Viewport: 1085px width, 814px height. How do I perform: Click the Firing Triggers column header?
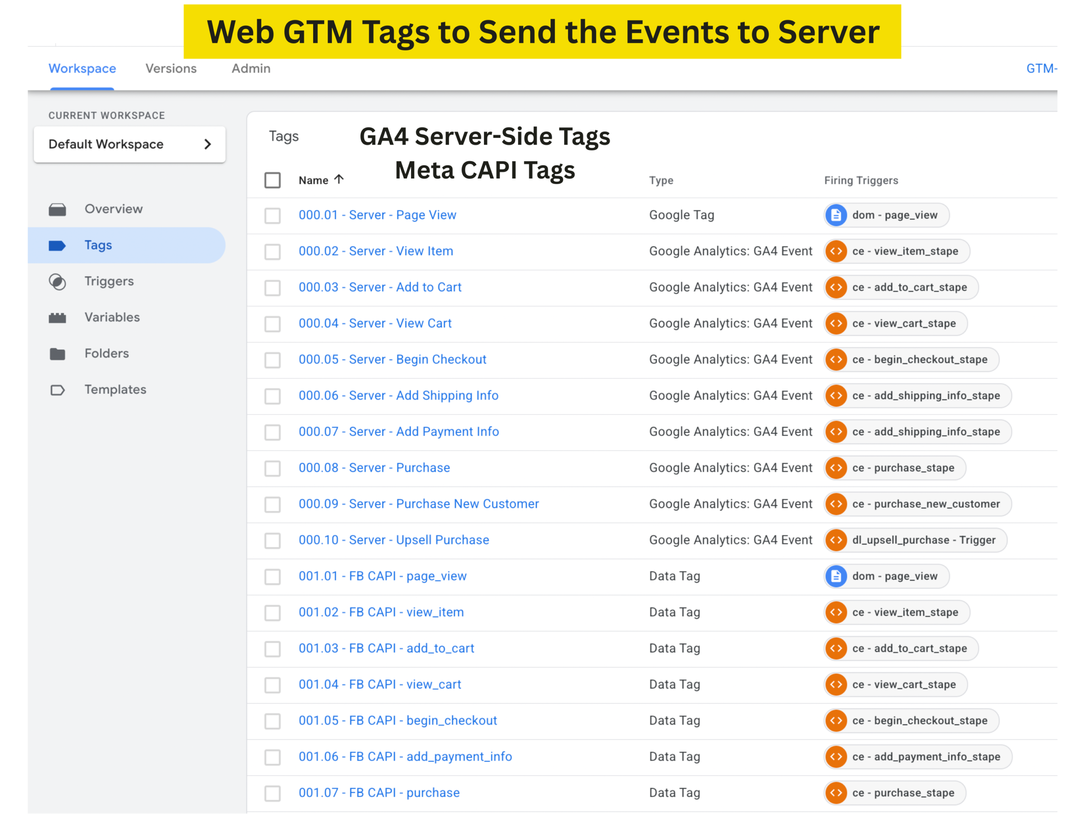pyautogui.click(x=861, y=181)
